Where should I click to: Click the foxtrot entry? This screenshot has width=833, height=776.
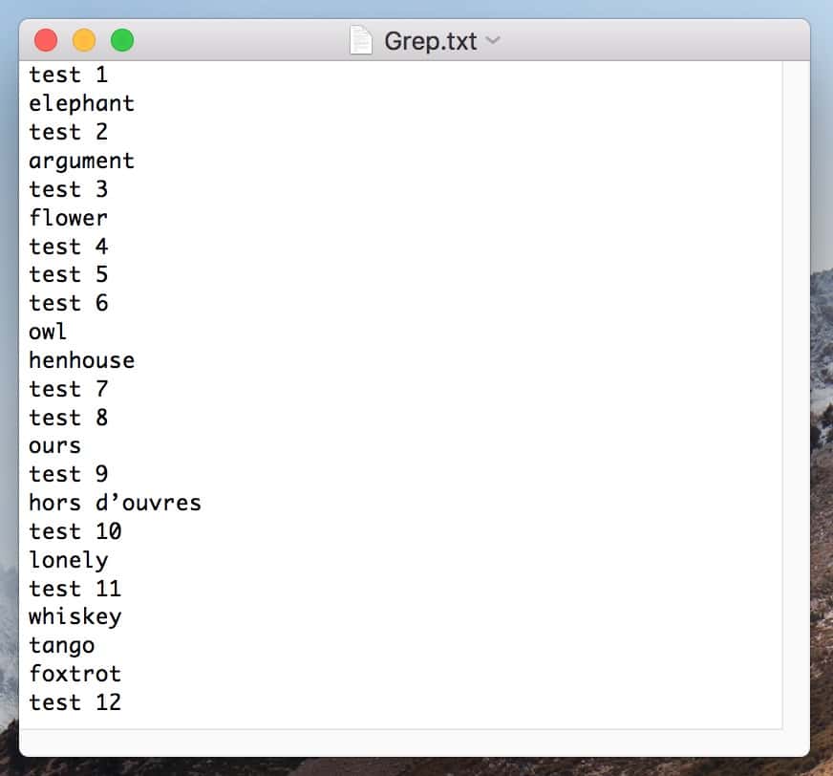point(75,674)
